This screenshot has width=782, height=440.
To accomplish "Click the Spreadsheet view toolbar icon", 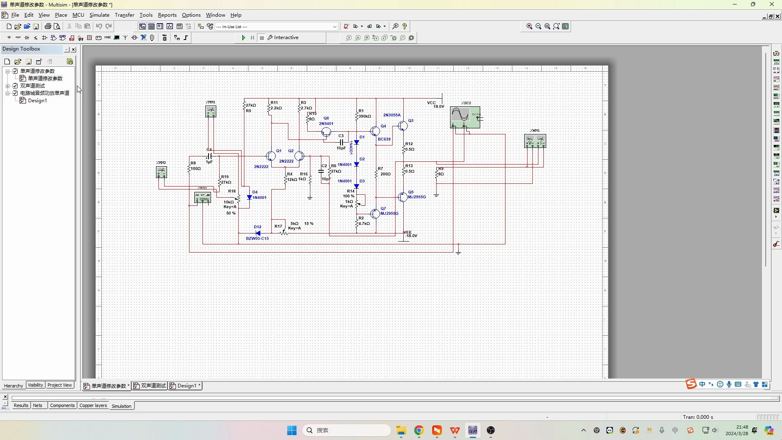I will 151,26.
